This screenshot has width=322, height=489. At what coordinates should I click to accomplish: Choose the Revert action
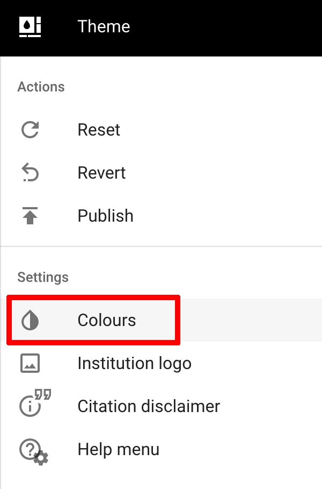[101, 173]
